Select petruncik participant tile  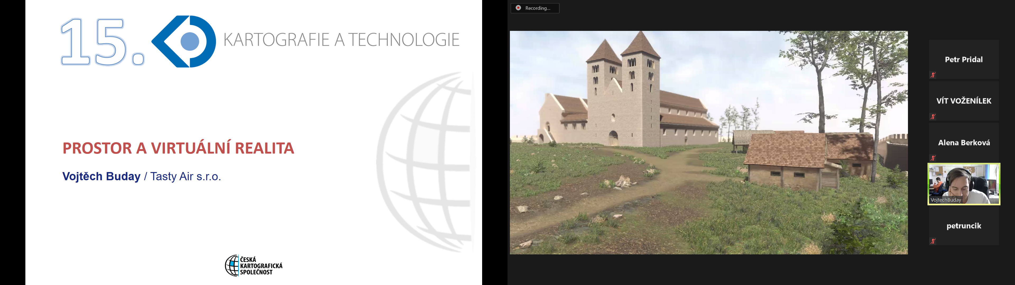964,226
